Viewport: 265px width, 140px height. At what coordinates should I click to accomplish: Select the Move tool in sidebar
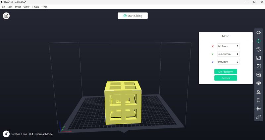coord(258,41)
